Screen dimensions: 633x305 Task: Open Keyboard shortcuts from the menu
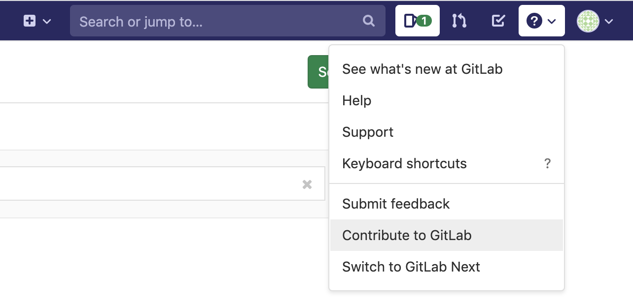[x=404, y=164]
